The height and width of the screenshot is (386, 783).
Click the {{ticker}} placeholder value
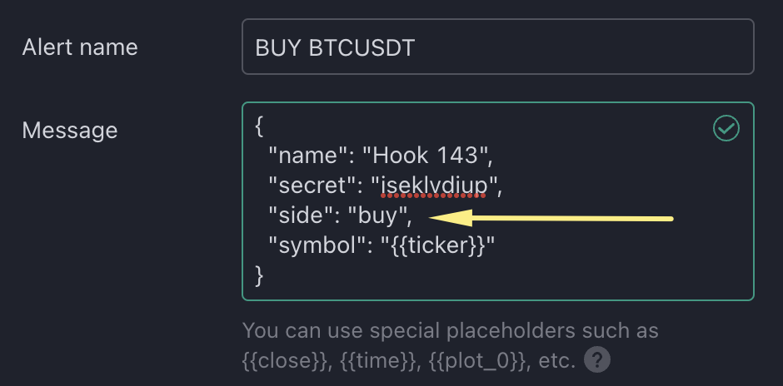[x=444, y=246]
